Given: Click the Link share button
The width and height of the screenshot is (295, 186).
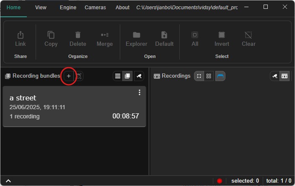Looking at the screenshot, I should 20,39.
